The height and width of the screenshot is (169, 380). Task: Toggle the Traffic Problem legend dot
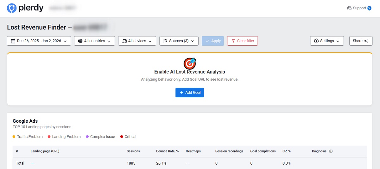[x=14, y=137]
